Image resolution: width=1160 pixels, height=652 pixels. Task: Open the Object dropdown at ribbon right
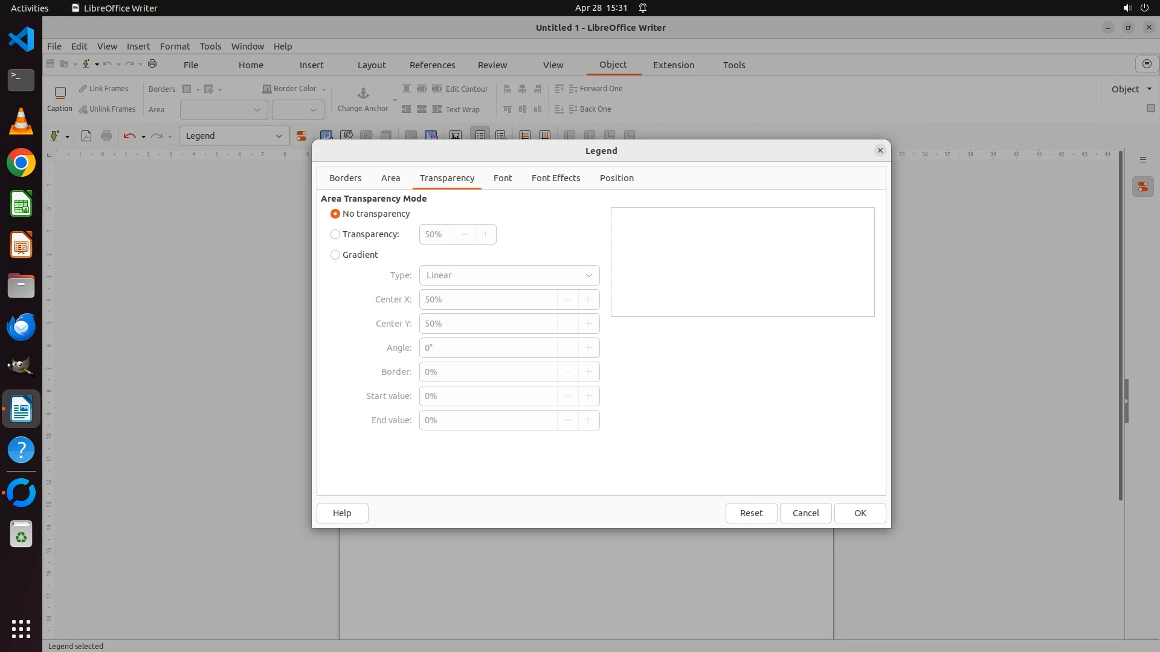point(1131,89)
